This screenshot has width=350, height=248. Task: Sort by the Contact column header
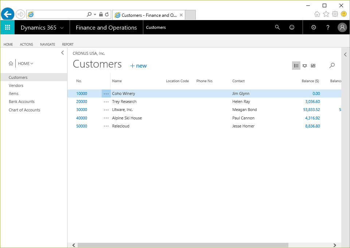(238, 81)
